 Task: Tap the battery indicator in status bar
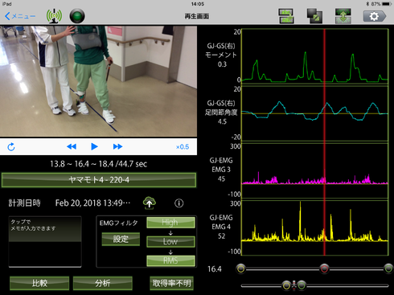point(387,4)
